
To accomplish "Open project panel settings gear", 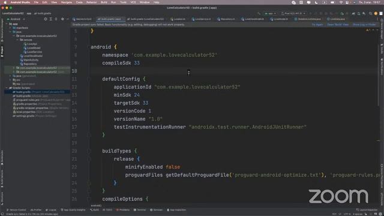I will pyautogui.click(x=62, y=19).
